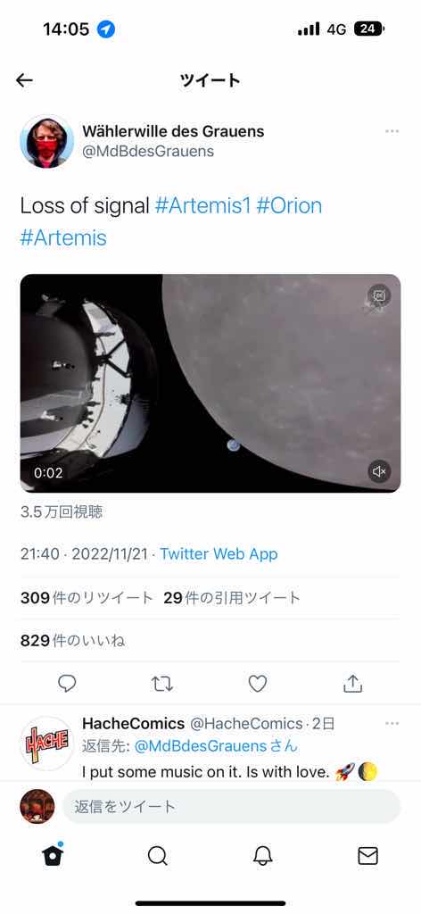Screen dimensions: 421x914
Task: Toggle video sound with the mute icon
Action: point(379,471)
